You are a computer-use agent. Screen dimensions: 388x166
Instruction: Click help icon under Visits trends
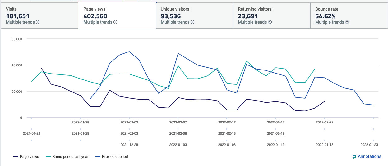point(38,22)
